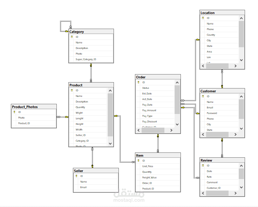Screen dimensions: 258x207
Task: Select Seller_ID column in Product table
Action: 88,135
